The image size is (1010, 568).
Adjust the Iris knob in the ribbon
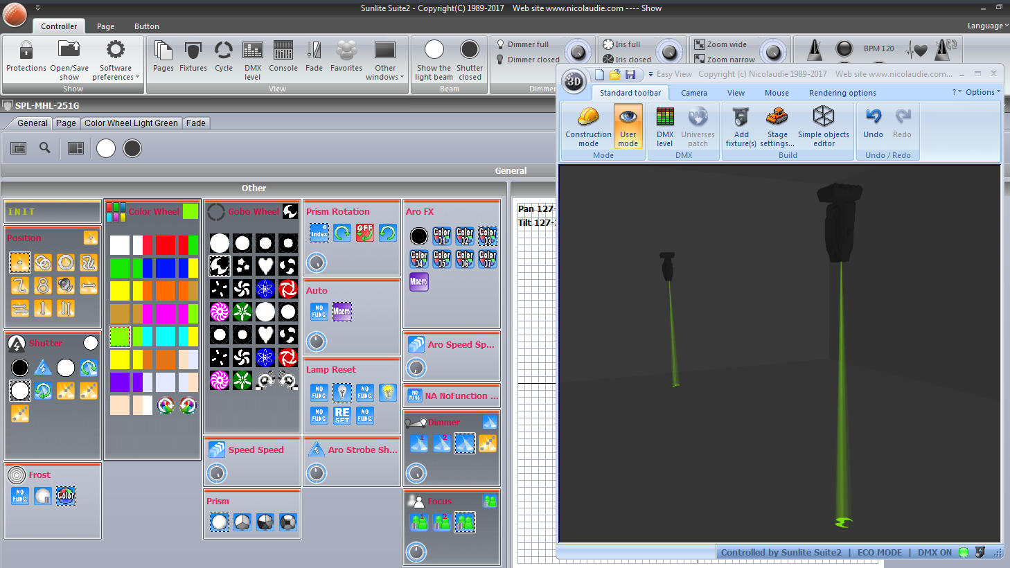pos(668,52)
